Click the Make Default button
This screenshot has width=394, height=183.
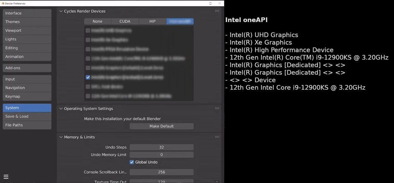[162, 126]
